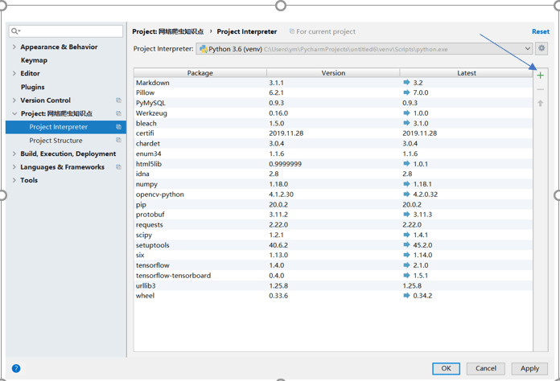
Task: Click project-level icon beside Project Structure
Action: click(x=118, y=140)
